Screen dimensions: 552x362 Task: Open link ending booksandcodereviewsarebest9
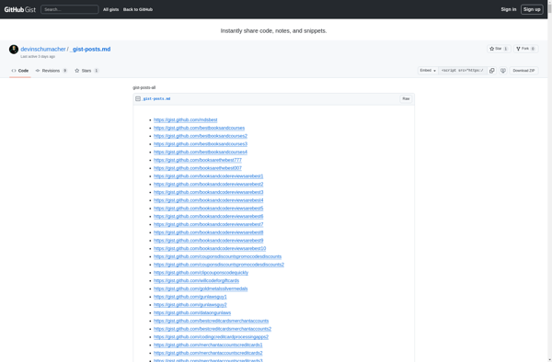pos(209,241)
